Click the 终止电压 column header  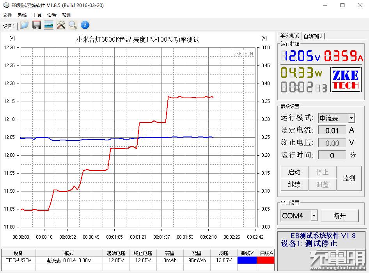pyautogui.click(x=143, y=253)
